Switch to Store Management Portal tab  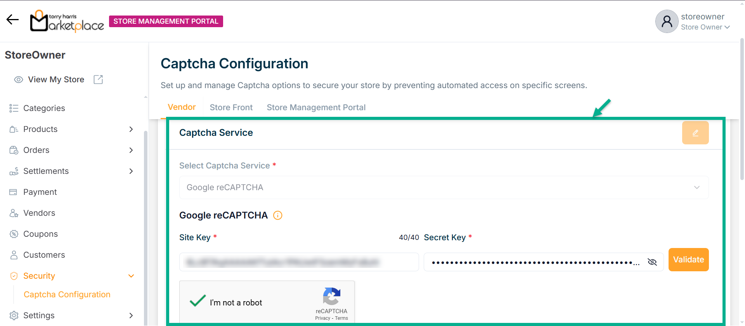pos(316,108)
